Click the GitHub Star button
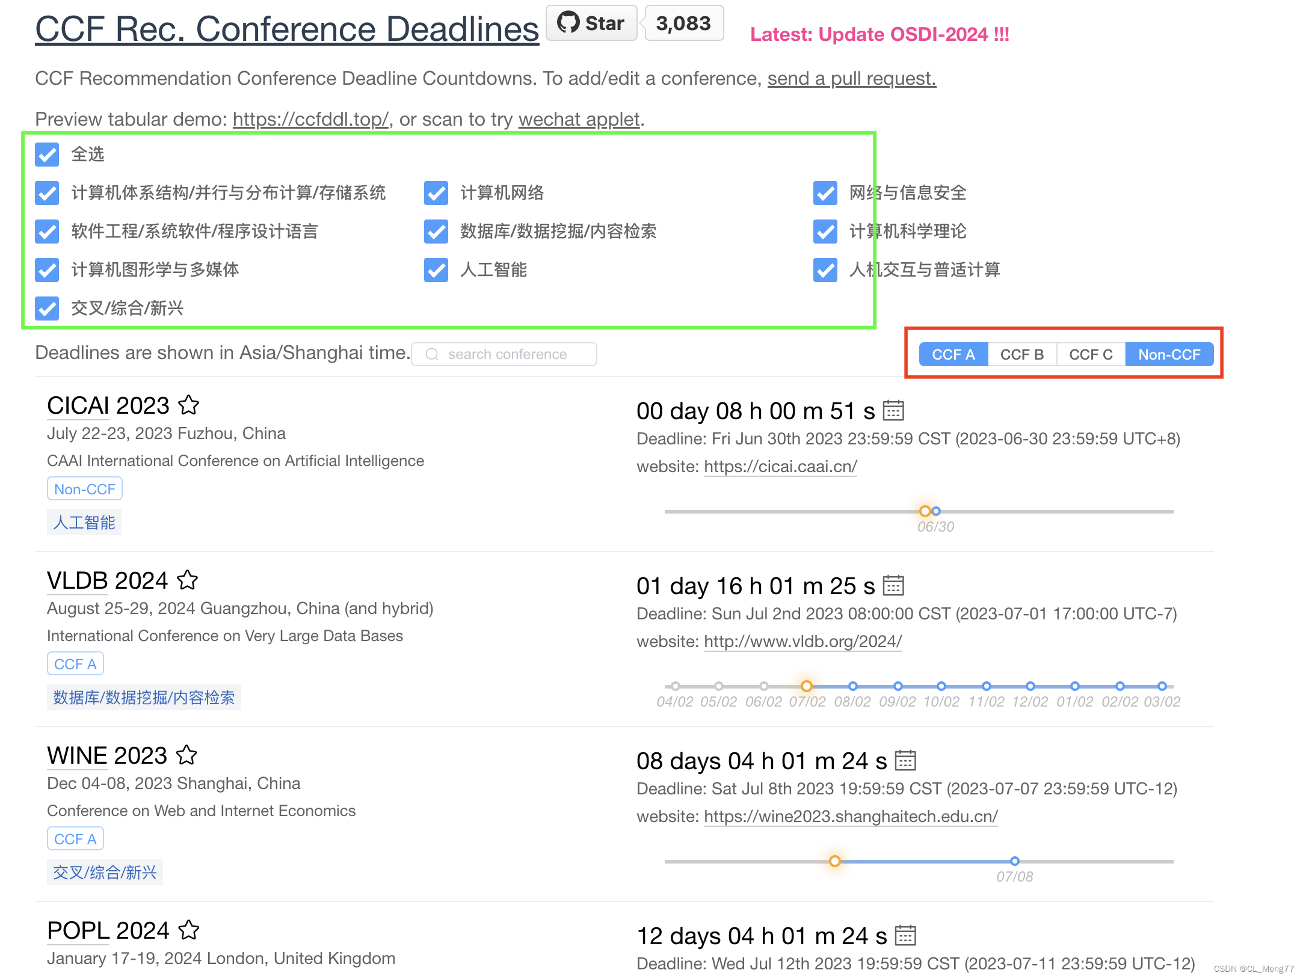 click(x=591, y=23)
